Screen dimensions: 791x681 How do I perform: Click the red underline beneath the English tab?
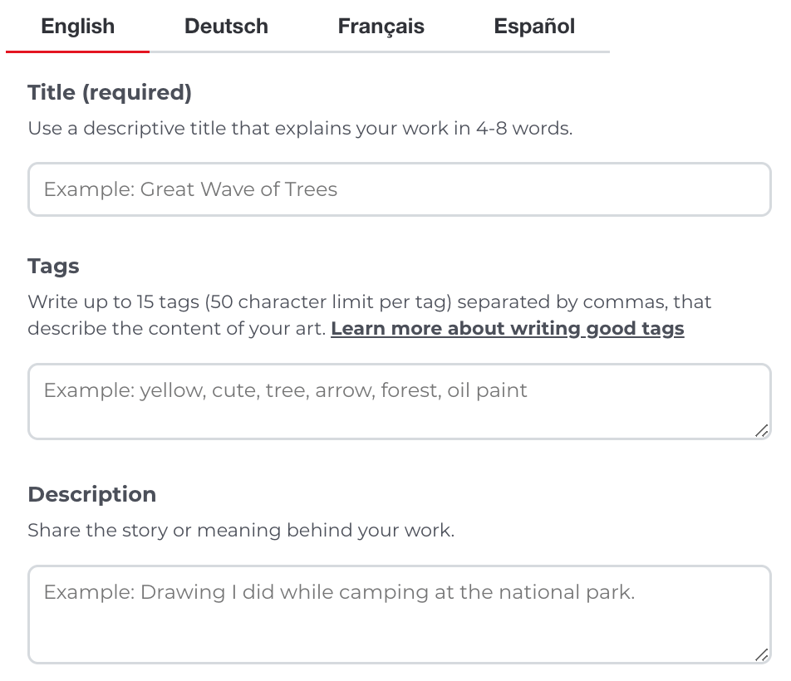tap(77, 51)
